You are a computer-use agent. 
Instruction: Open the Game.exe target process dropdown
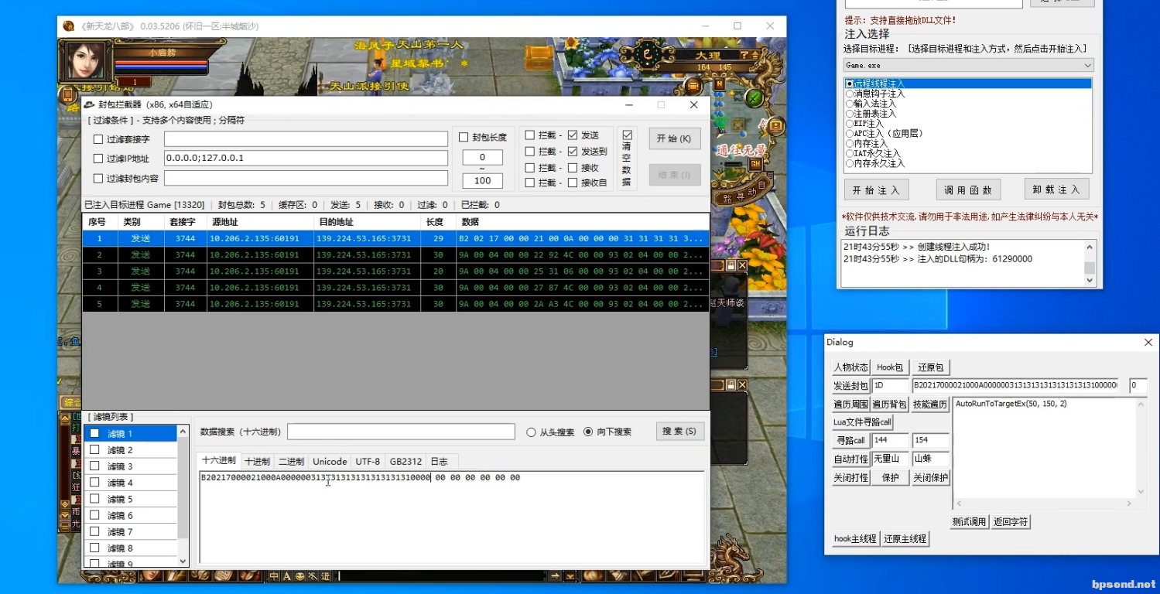pos(968,66)
